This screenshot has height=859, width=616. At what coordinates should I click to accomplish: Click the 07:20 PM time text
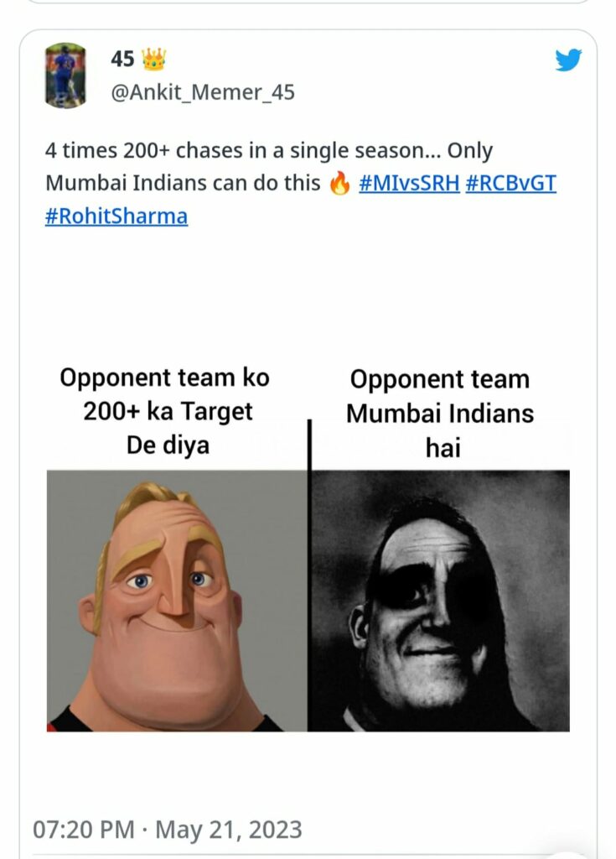pyautogui.click(x=85, y=830)
